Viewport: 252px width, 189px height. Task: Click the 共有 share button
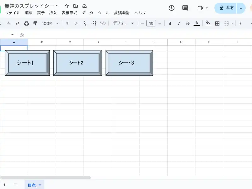(x=225, y=8)
